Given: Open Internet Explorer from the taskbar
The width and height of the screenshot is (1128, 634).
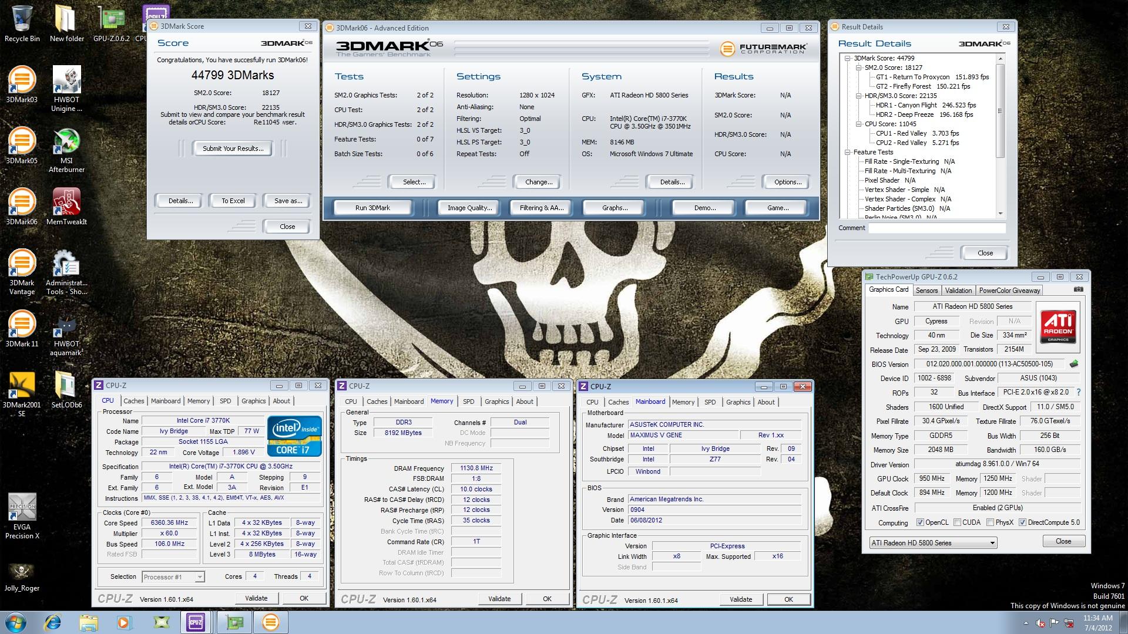Looking at the screenshot, I should 52,622.
